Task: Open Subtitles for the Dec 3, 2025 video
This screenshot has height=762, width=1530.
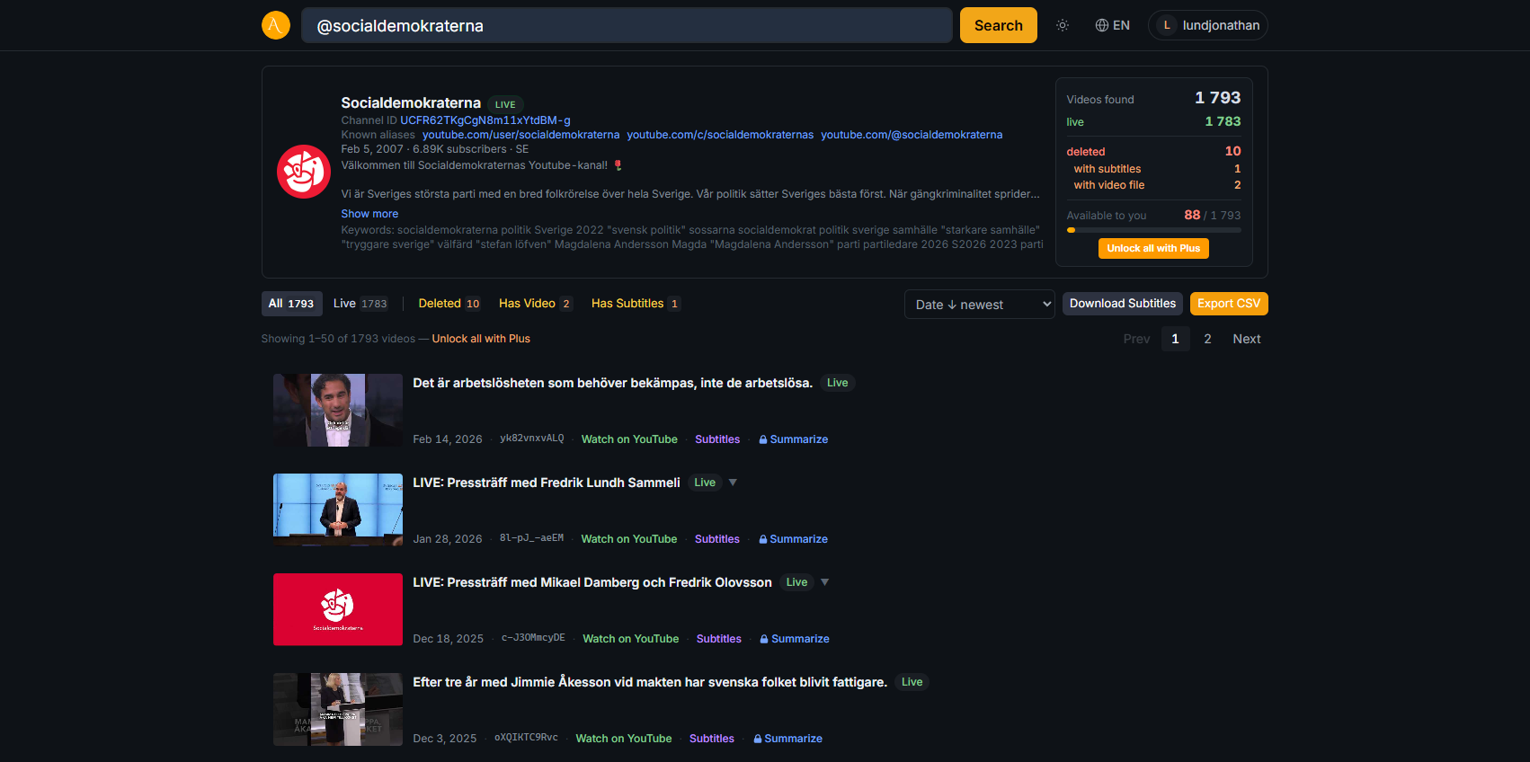Action: pyautogui.click(x=712, y=739)
